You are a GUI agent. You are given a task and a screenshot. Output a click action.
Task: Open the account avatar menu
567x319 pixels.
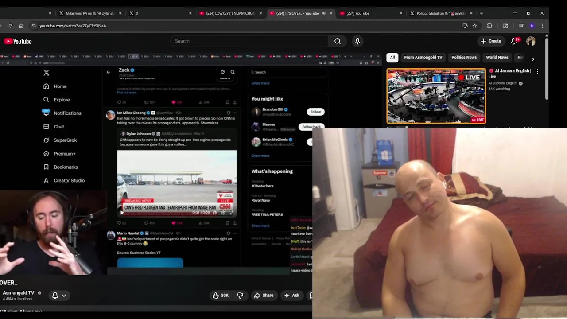point(531,41)
